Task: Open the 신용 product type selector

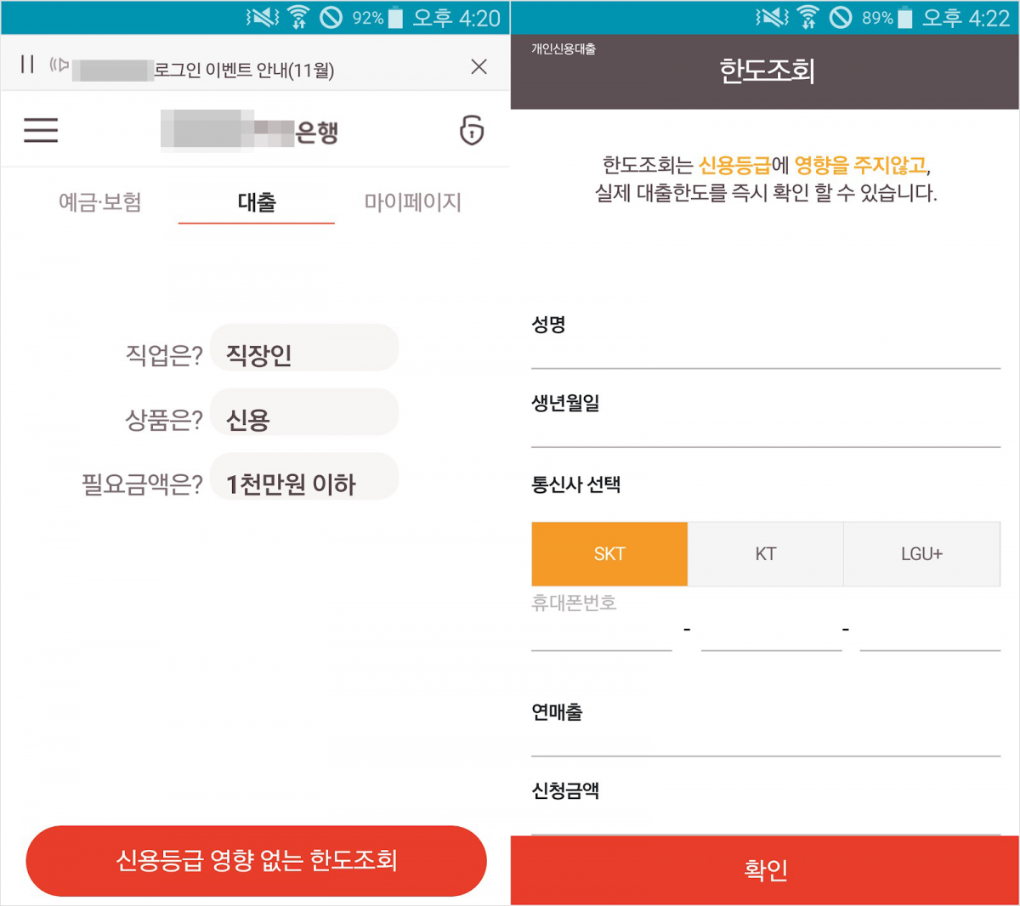Action: click(303, 412)
